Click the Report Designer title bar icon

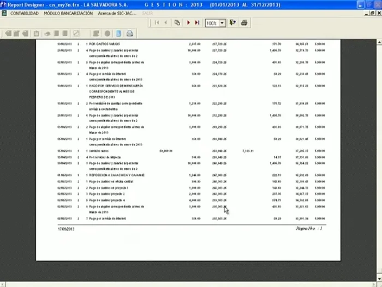click(3, 4)
